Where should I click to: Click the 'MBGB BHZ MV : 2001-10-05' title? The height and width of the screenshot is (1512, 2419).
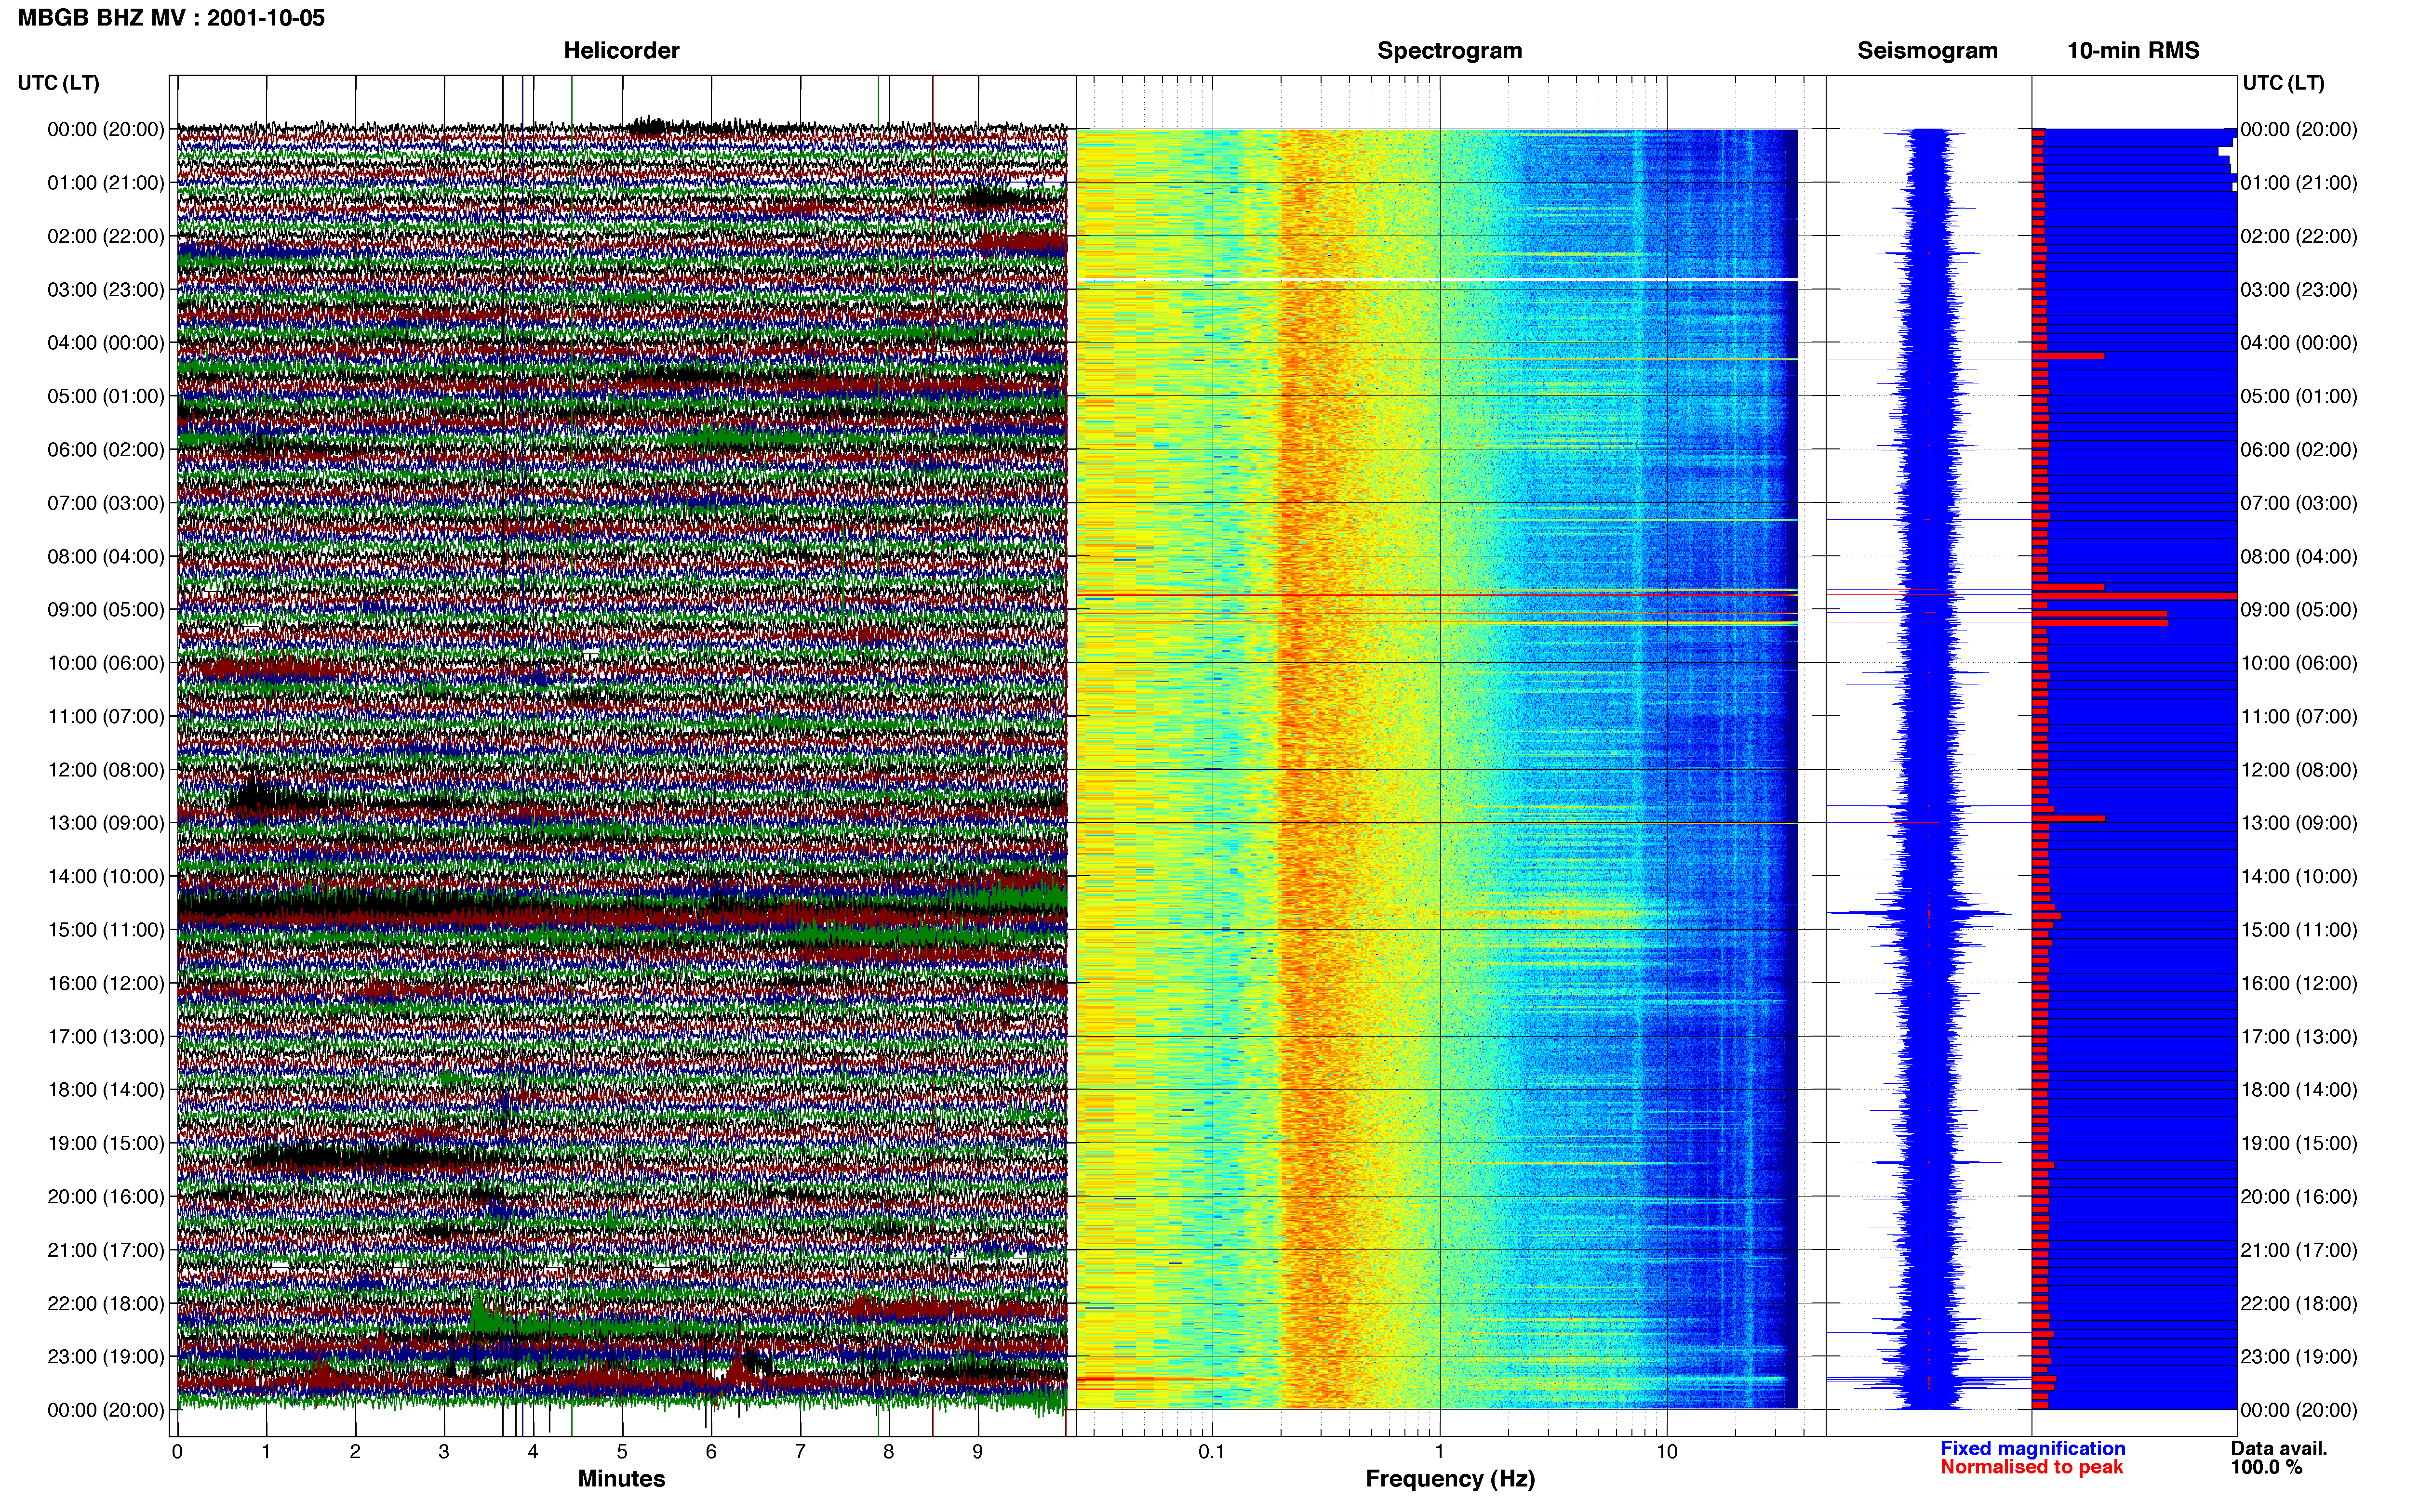click(x=171, y=17)
